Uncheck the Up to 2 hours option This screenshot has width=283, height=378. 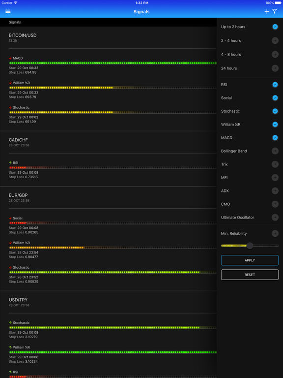click(x=275, y=27)
